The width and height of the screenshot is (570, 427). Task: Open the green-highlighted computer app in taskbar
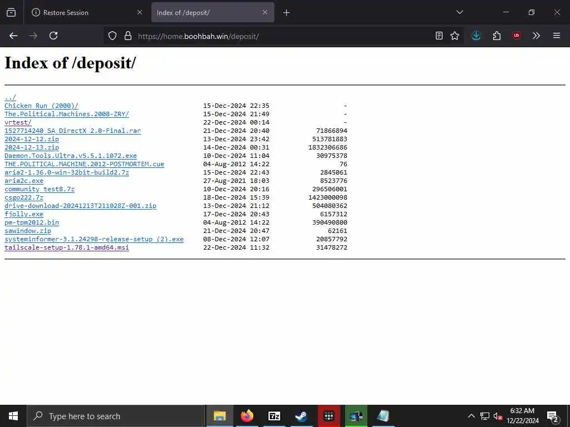pos(356,416)
